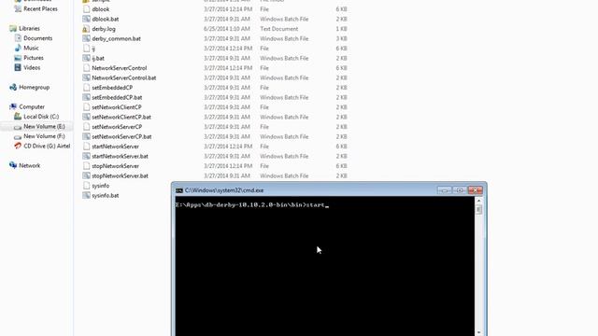Select the setNetworkClientCP.bat icon

point(86,117)
